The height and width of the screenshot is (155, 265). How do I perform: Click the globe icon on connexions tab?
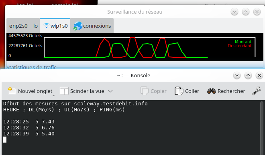coord(78,26)
